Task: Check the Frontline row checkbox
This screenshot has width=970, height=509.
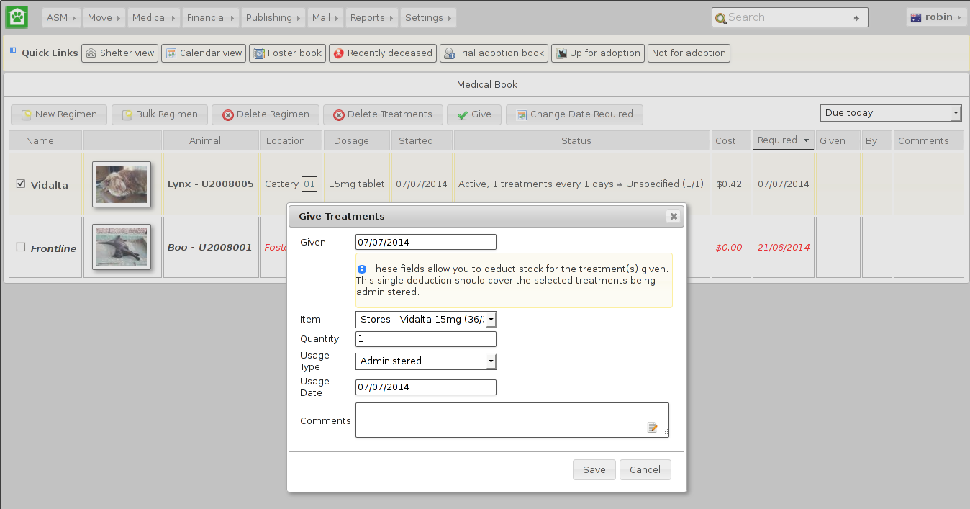Action: 21,247
